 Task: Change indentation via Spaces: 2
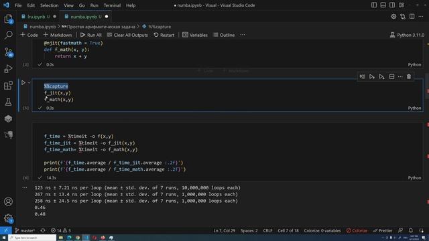click(x=249, y=230)
